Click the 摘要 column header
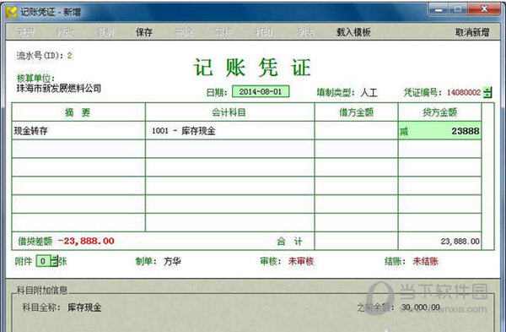 click(78, 112)
